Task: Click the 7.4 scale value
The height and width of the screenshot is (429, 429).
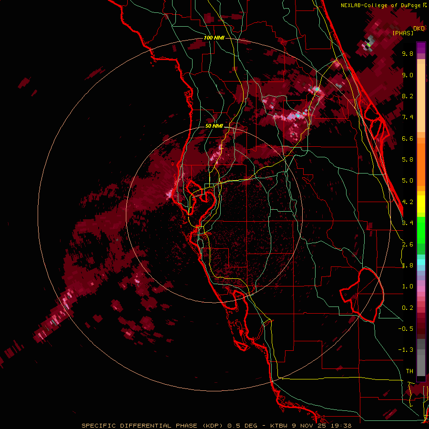Action: click(x=408, y=117)
